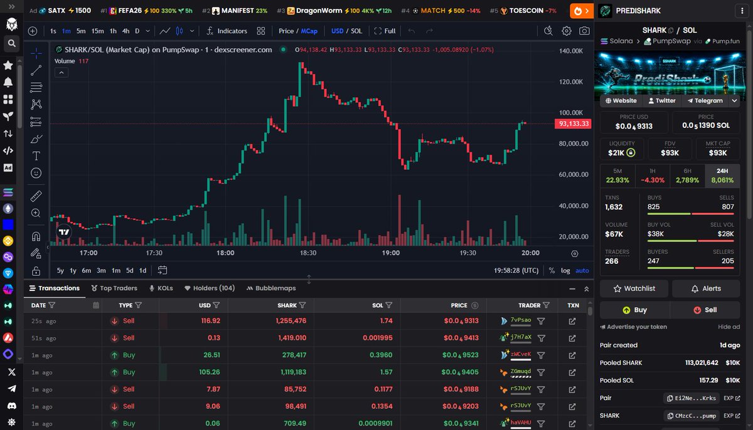Viewport: 753px width, 430px height.
Task: Select the 15m timeframe
Action: [97, 31]
